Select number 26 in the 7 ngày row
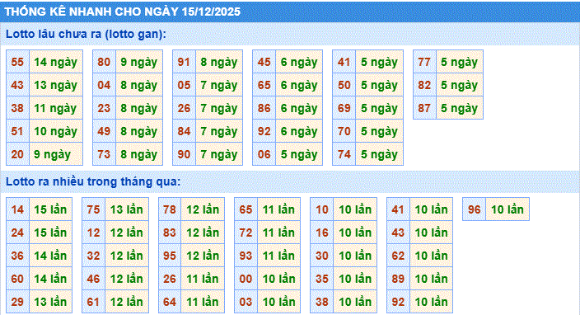The width and height of the screenshot is (580, 315). tap(184, 108)
